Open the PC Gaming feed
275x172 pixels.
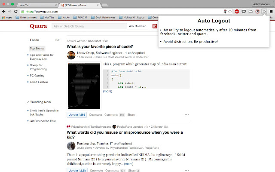(x=37, y=76)
